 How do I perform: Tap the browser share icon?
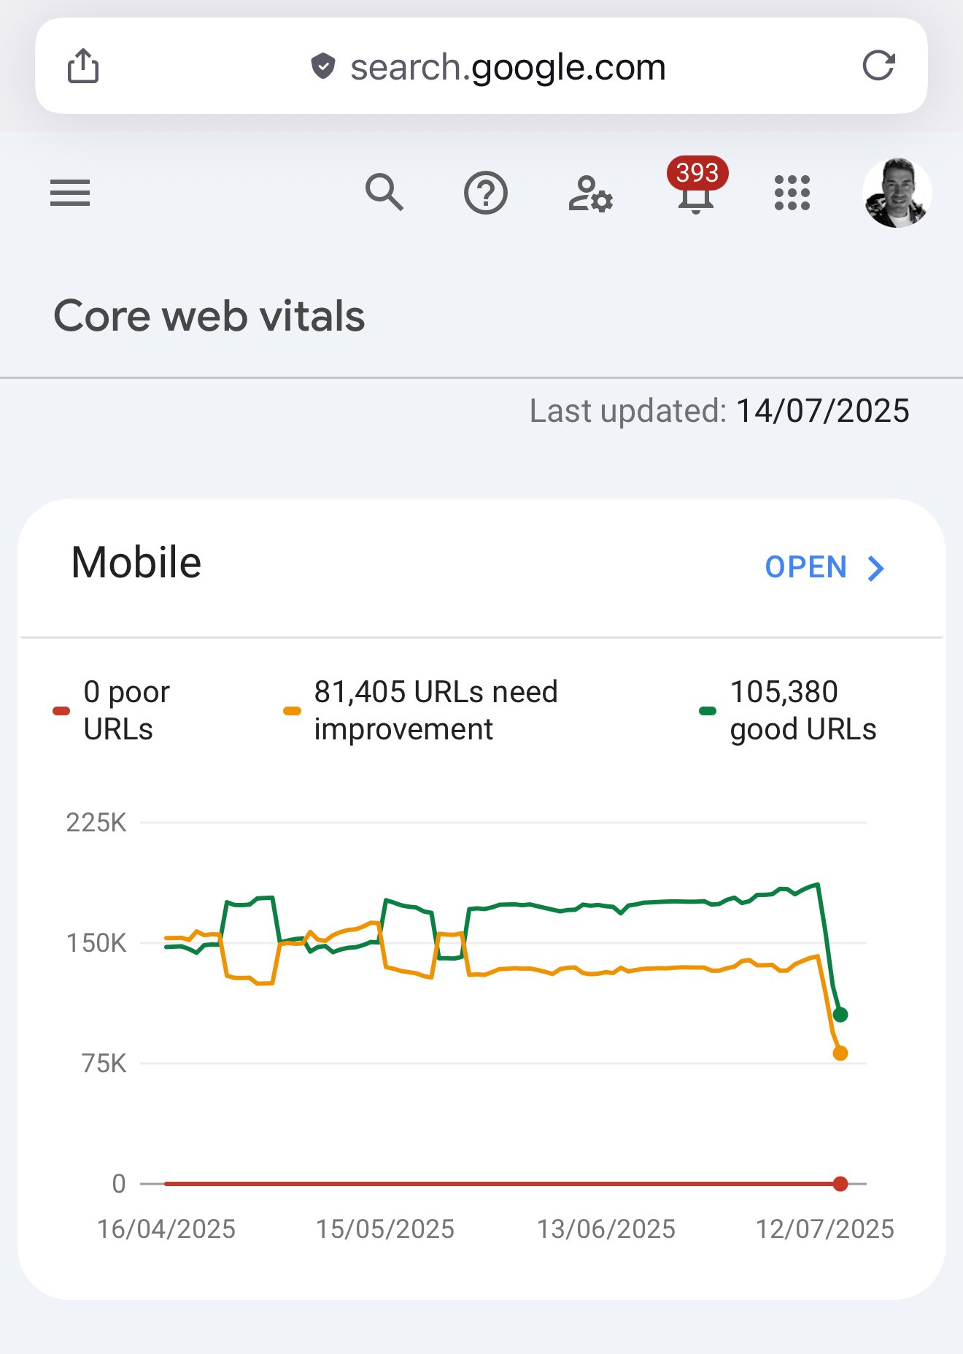83,66
